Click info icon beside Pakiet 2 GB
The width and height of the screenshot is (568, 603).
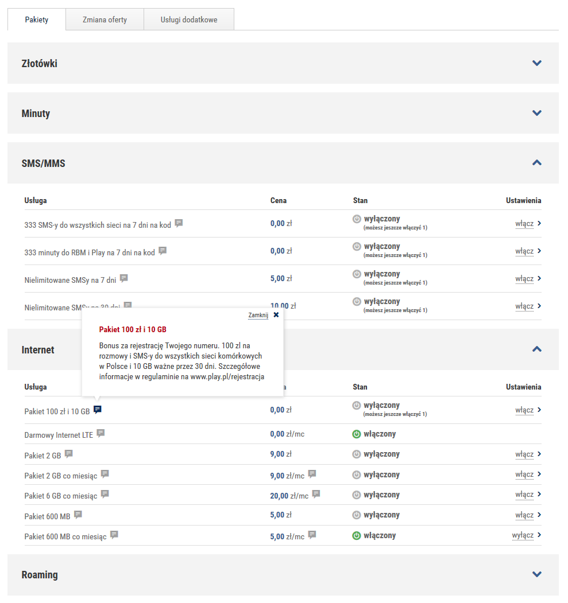69,454
